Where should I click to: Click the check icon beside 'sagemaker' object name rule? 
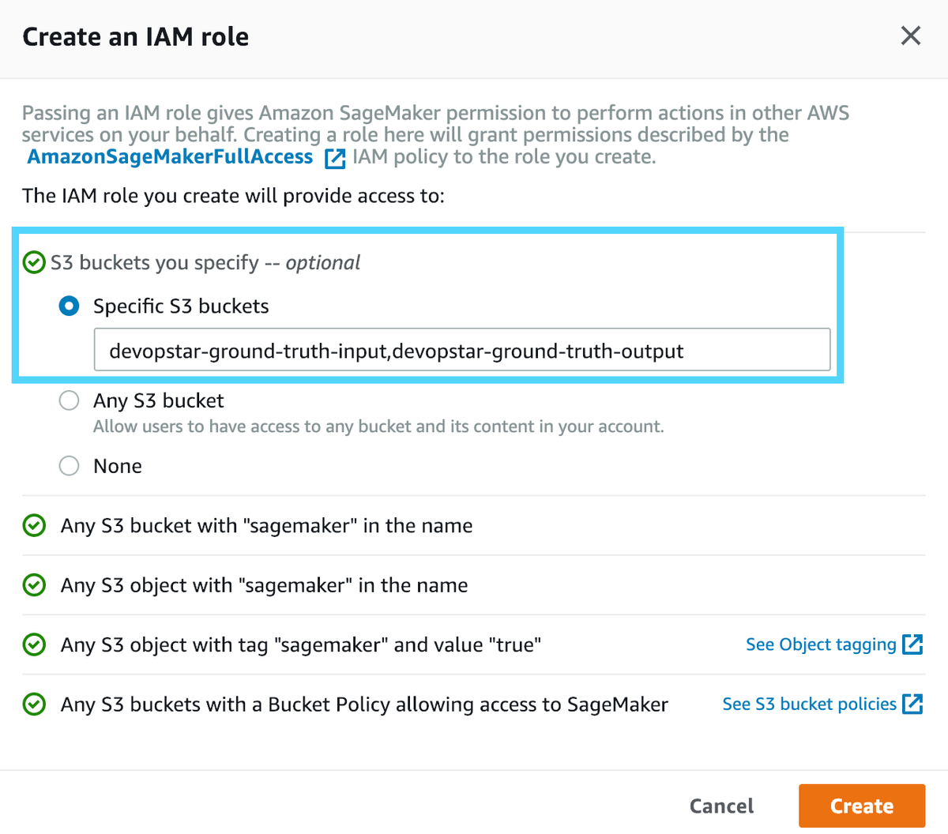[x=34, y=585]
